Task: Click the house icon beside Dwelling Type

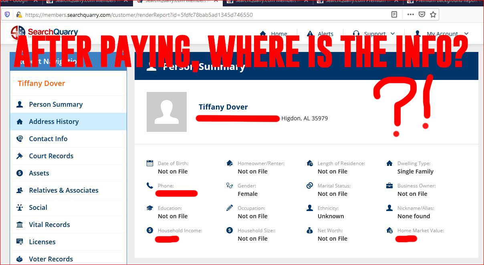Action: tap(389, 163)
